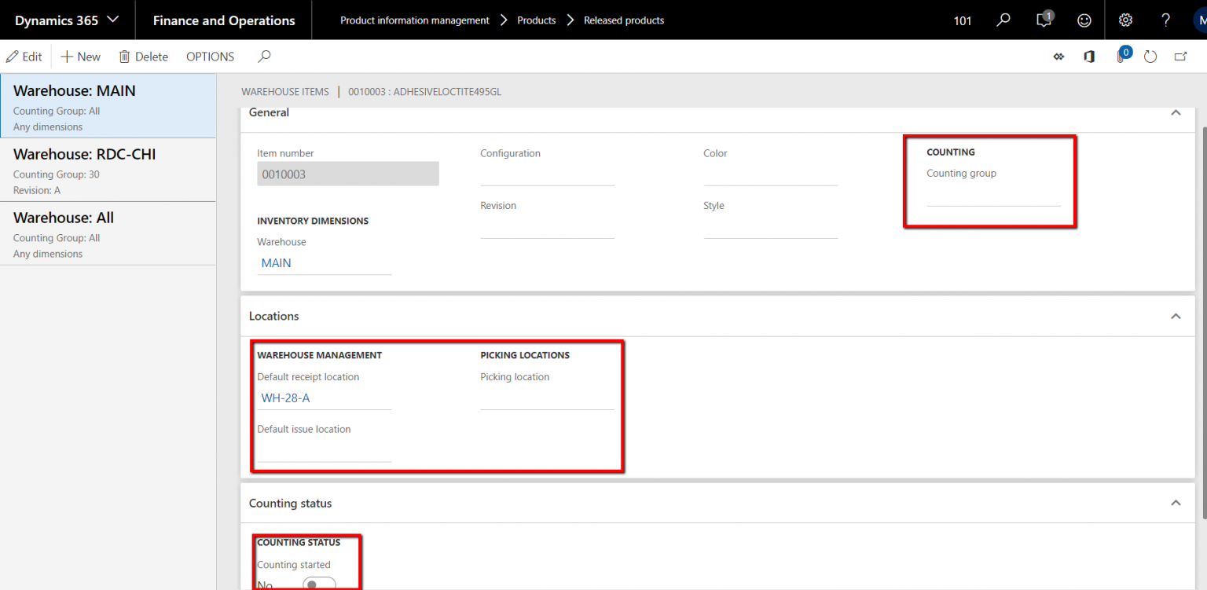Image resolution: width=1207 pixels, height=590 pixels.
Task: Open the Settings gear icon
Action: coord(1125,20)
